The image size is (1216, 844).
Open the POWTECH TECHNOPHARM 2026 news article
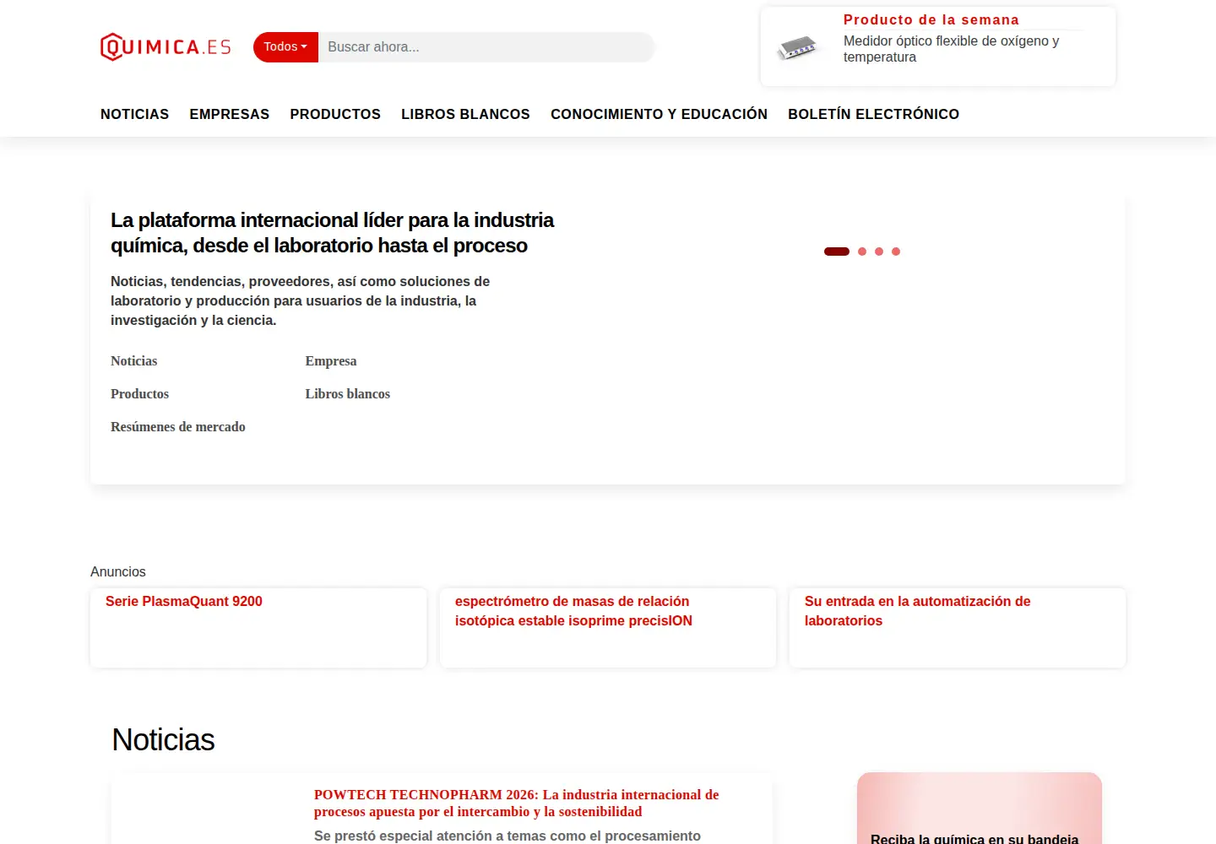(517, 803)
